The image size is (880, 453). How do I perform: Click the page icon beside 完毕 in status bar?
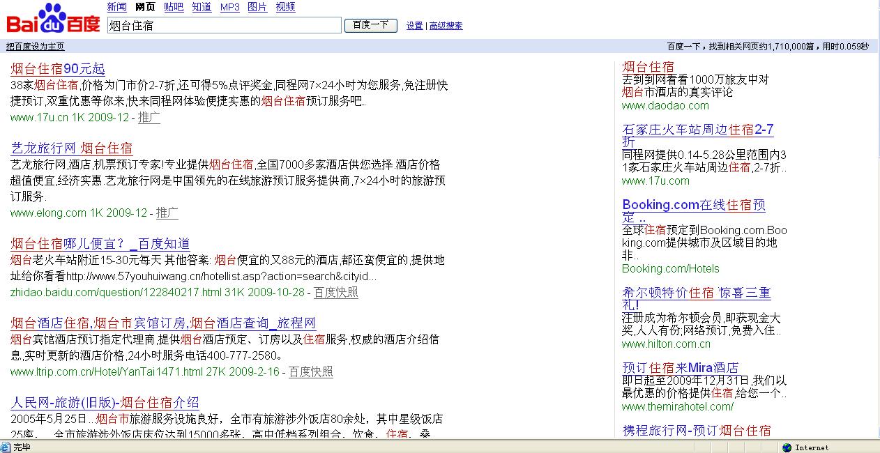[x=6, y=447]
